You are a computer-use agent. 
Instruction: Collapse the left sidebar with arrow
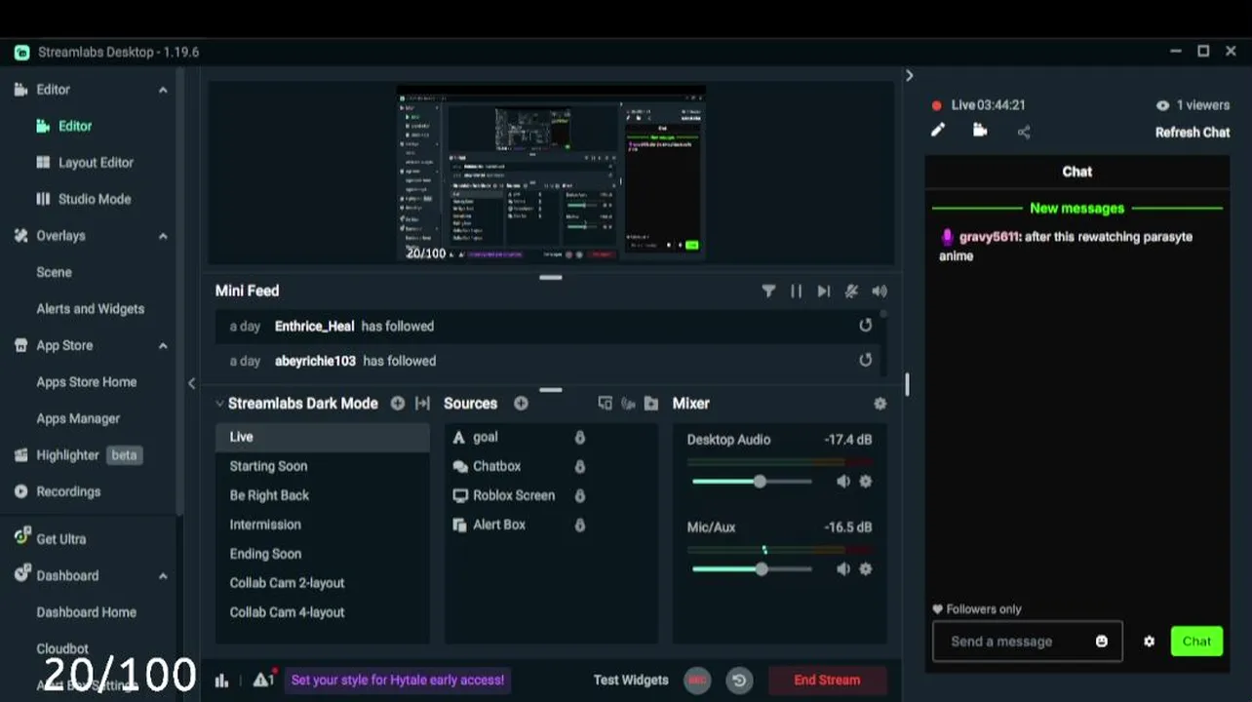pyautogui.click(x=191, y=383)
